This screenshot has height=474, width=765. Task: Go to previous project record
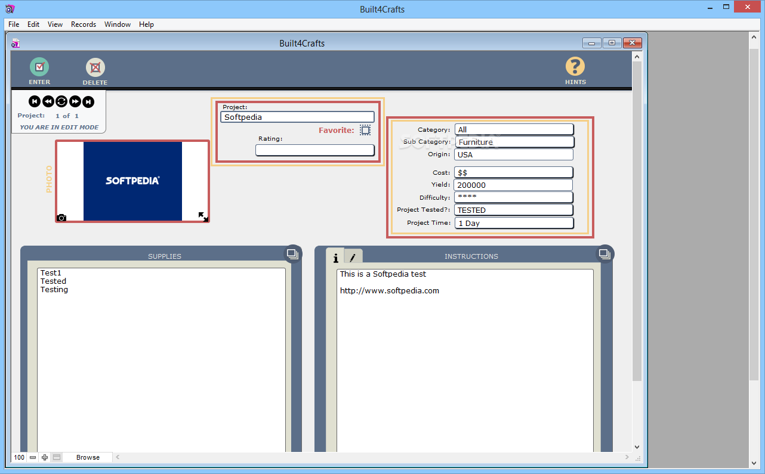click(48, 102)
